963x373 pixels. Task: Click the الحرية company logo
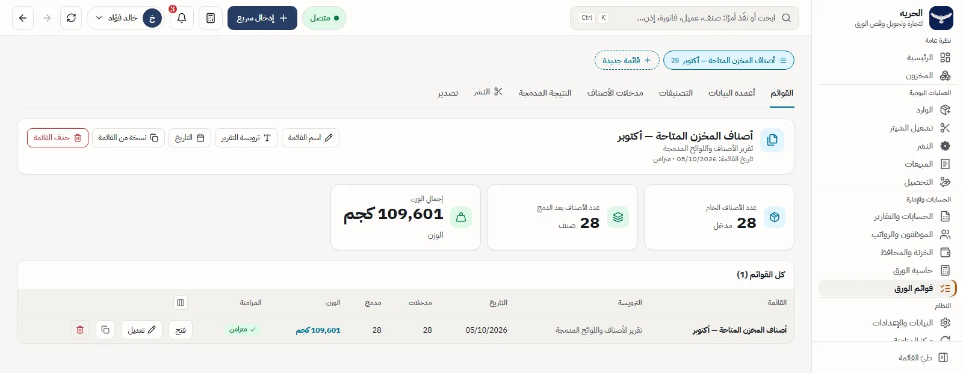941,18
